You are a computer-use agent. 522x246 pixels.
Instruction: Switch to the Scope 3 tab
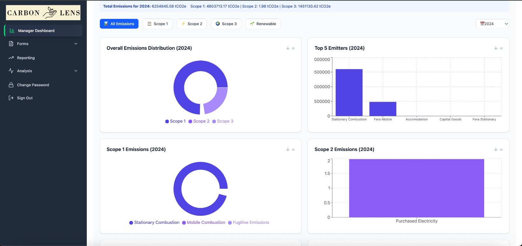tap(226, 24)
